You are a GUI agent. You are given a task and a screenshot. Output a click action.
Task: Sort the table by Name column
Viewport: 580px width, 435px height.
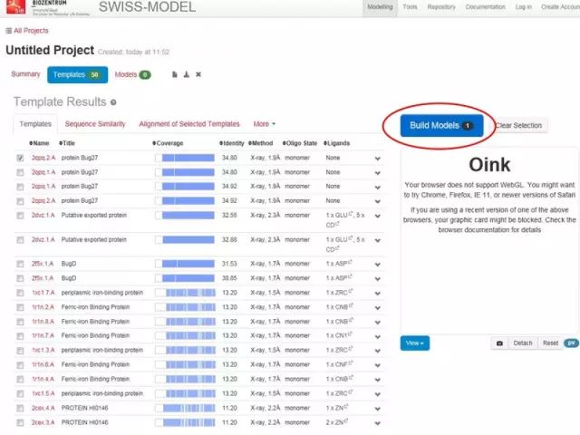39,143
